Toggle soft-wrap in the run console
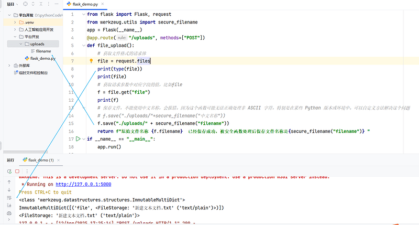 [x=9, y=197]
